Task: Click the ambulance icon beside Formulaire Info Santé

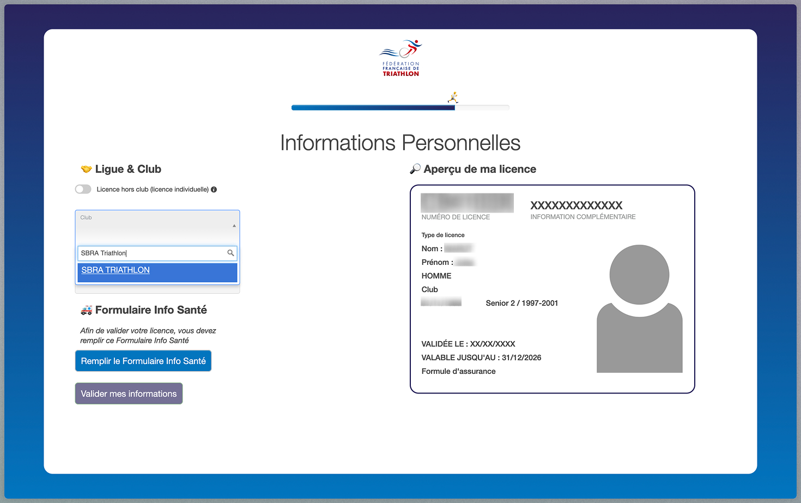Action: [86, 310]
